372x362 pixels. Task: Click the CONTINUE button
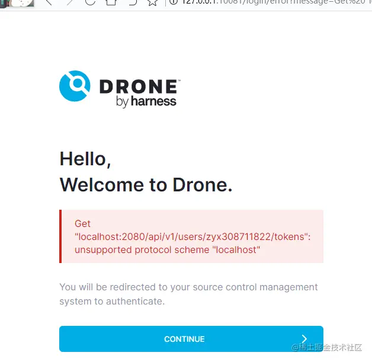click(191, 338)
